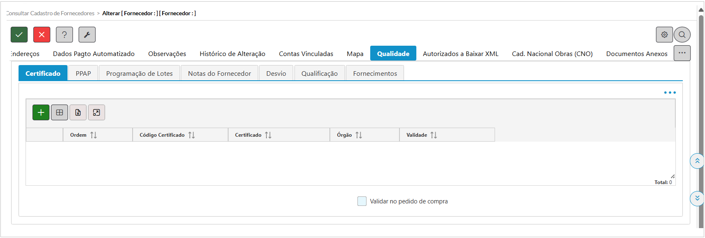705x238 pixels.
Task: Export the table to Excel
Action: click(x=78, y=112)
